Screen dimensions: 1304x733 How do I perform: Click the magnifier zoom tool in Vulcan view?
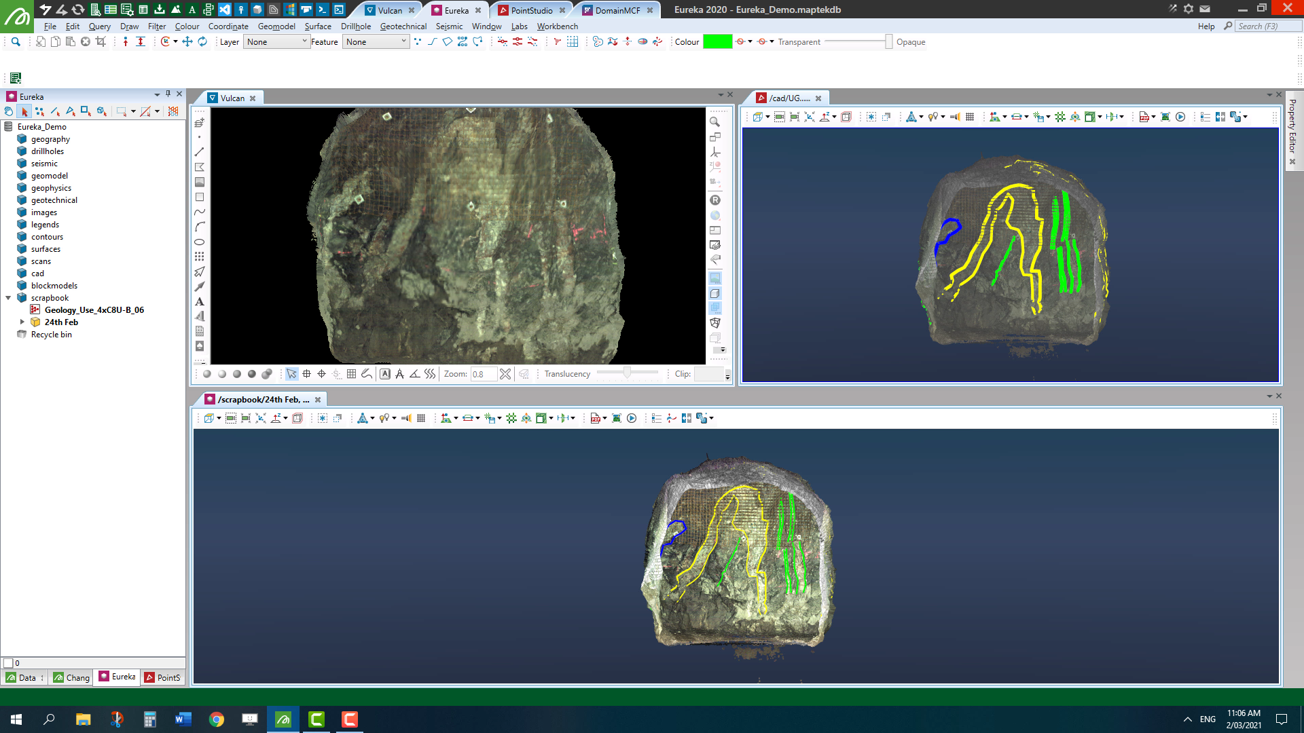pyautogui.click(x=715, y=121)
